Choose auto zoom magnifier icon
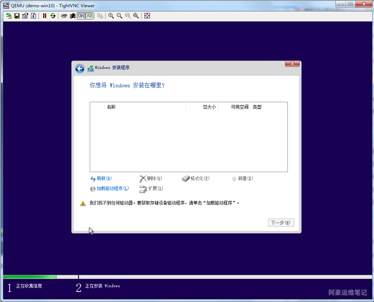The height and width of the screenshot is (302, 374). pos(136,16)
